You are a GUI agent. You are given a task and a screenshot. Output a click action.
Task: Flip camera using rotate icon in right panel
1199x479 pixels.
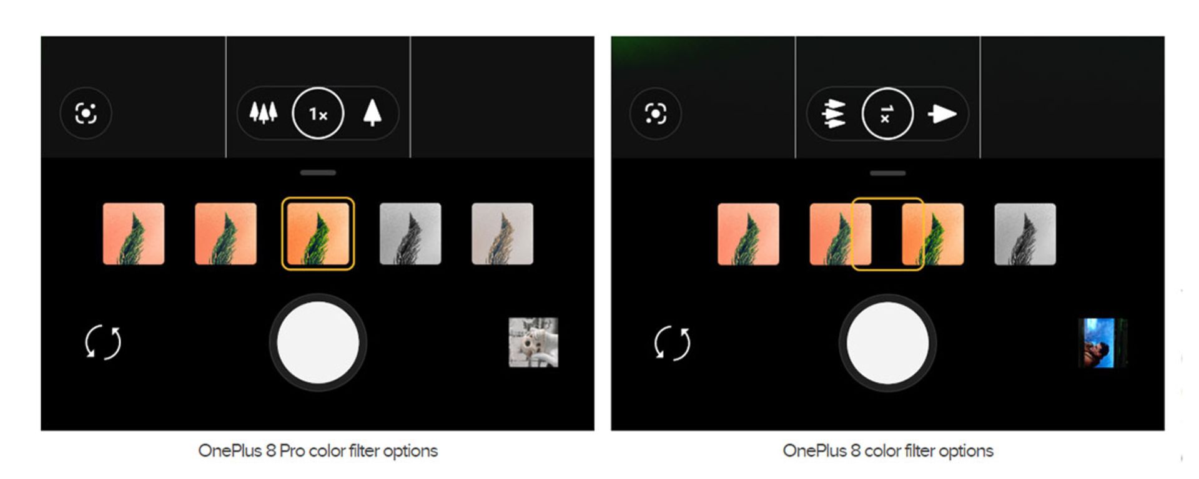(673, 343)
